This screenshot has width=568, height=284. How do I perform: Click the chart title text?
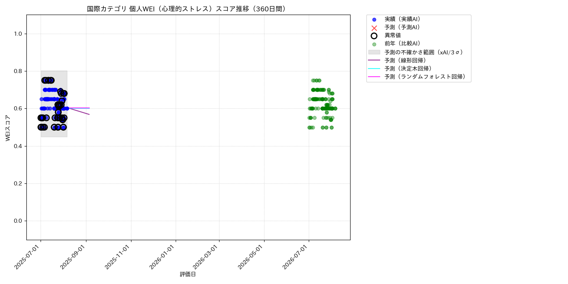tap(188, 9)
